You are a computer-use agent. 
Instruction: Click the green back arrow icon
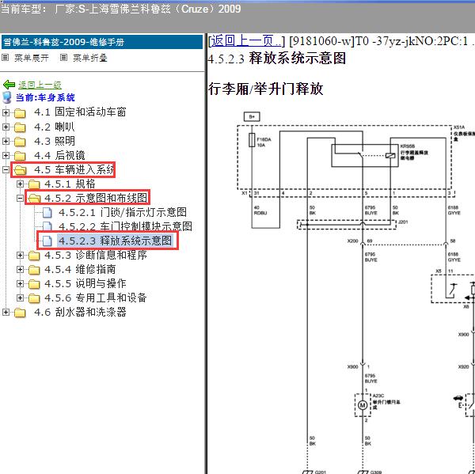(9, 85)
